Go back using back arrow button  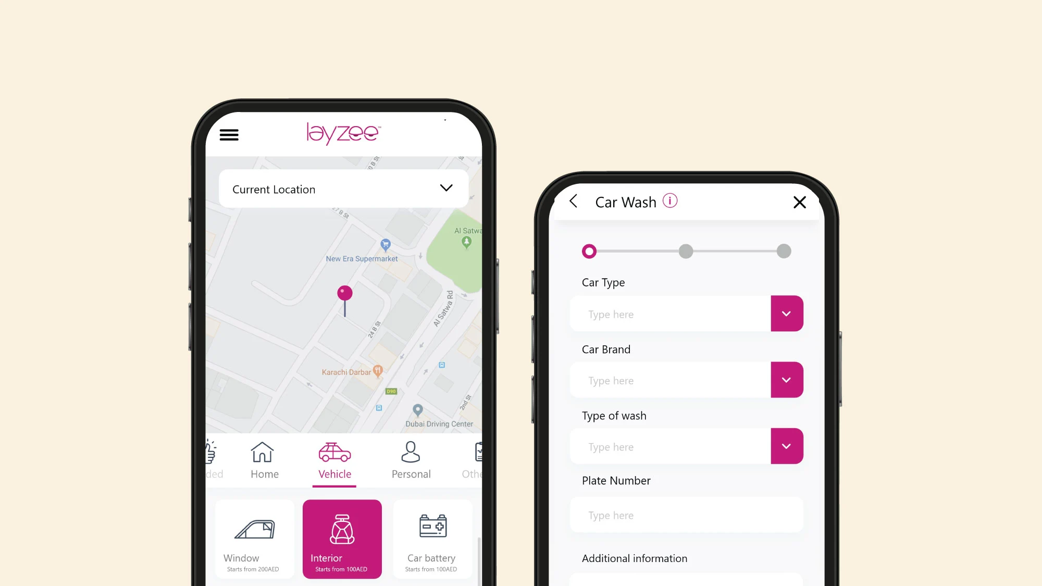click(573, 201)
